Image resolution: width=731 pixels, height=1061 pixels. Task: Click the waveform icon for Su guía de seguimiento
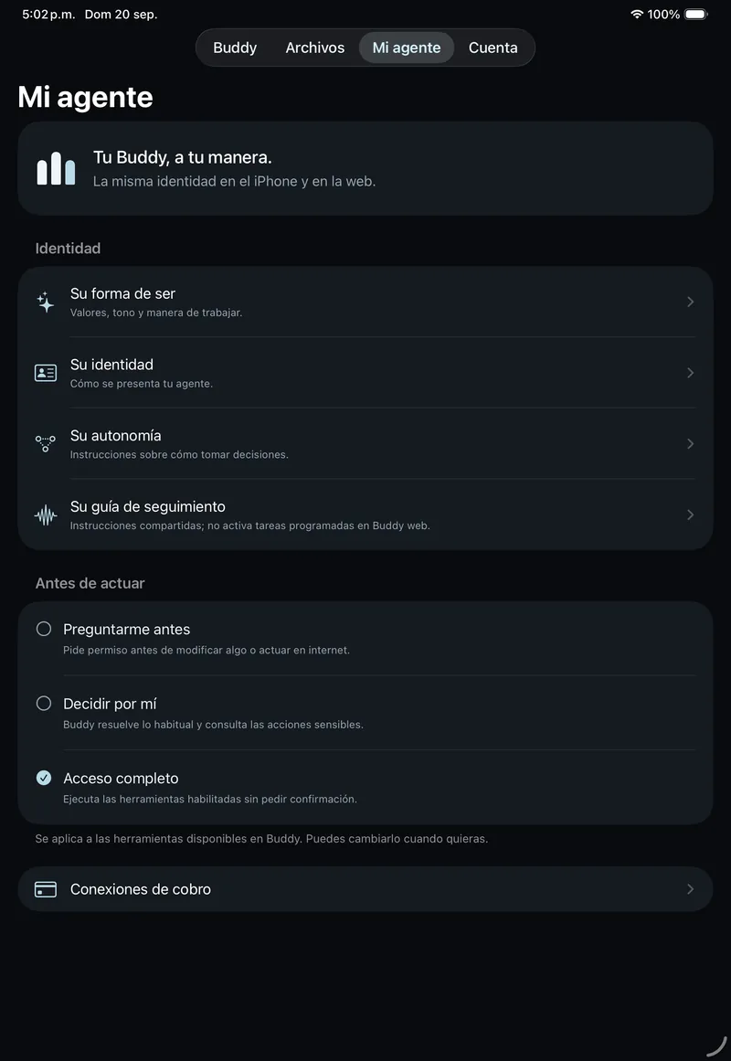[x=46, y=515]
